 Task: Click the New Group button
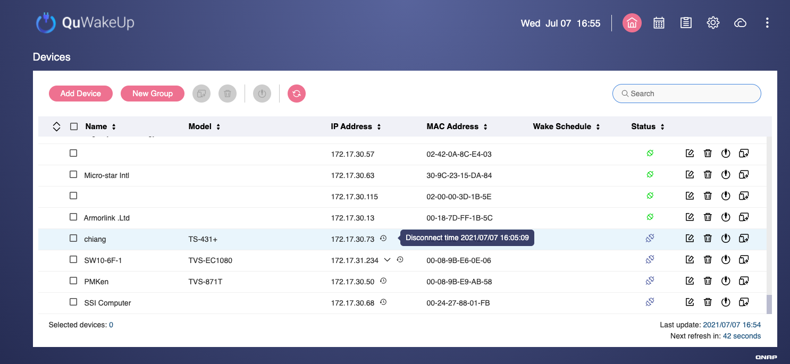(153, 94)
